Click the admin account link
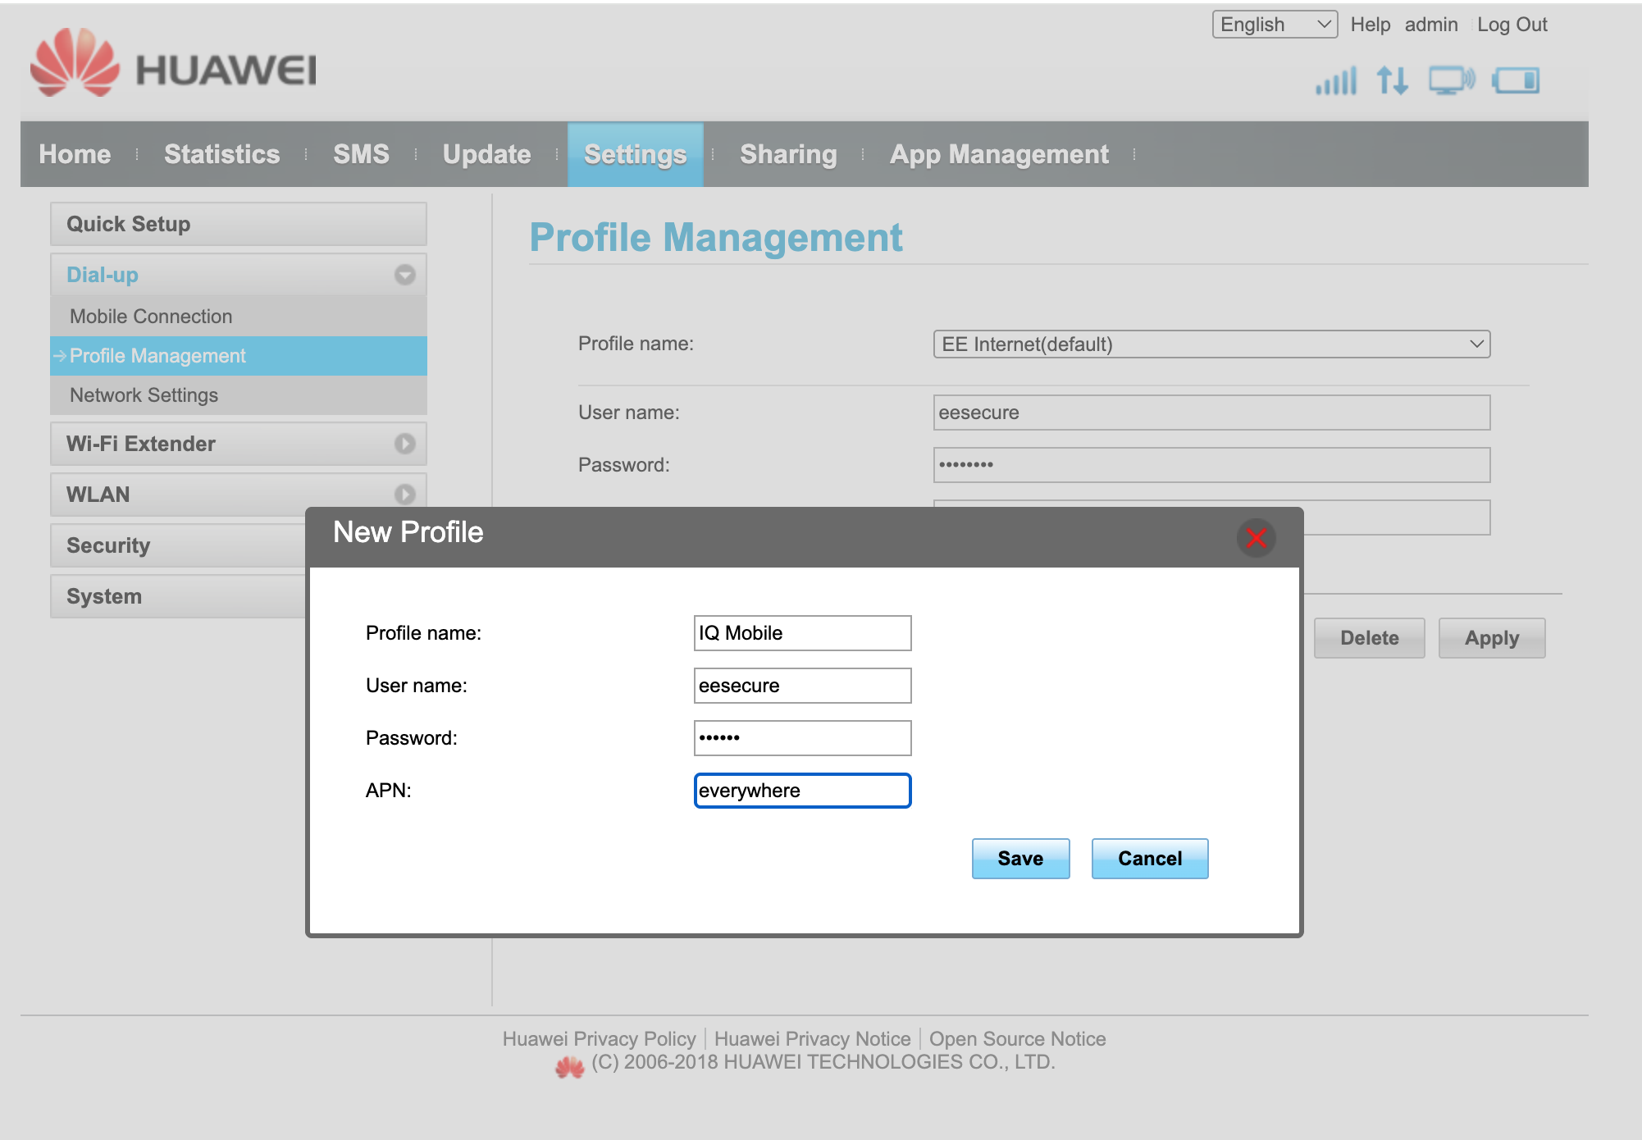Image resolution: width=1642 pixels, height=1140 pixels. [1431, 25]
